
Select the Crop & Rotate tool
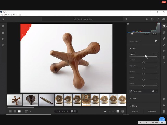(164, 32)
